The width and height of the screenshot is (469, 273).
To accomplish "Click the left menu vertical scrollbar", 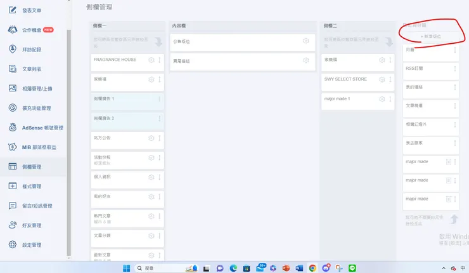I will point(69,142).
